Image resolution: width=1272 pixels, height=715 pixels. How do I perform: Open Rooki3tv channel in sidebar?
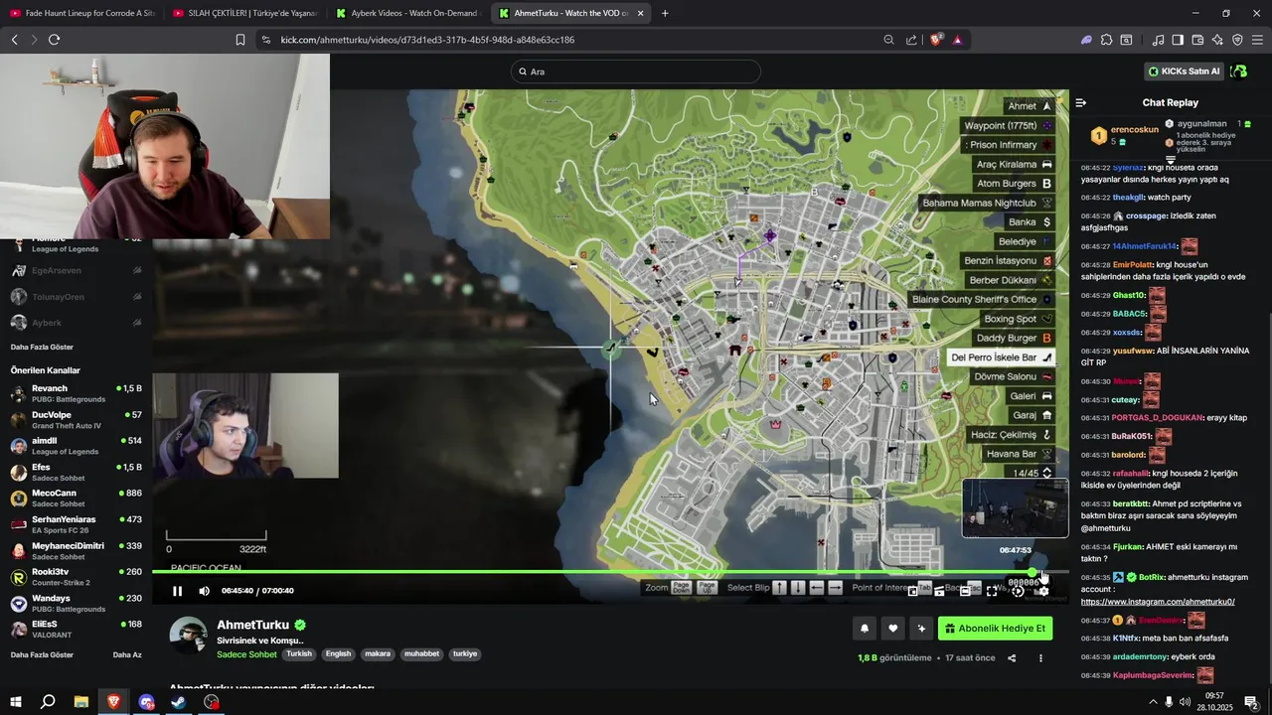(x=77, y=576)
